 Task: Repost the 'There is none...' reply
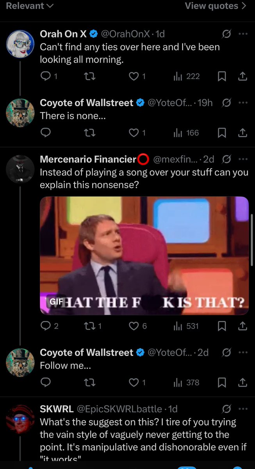(x=89, y=133)
